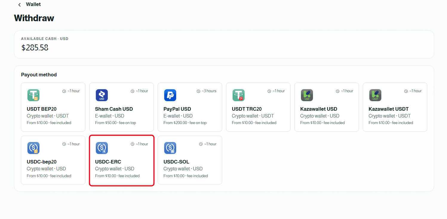The image size is (447, 219).
Task: Click 'From $200.00 · fee on top' text
Action: pyautogui.click(x=185, y=123)
